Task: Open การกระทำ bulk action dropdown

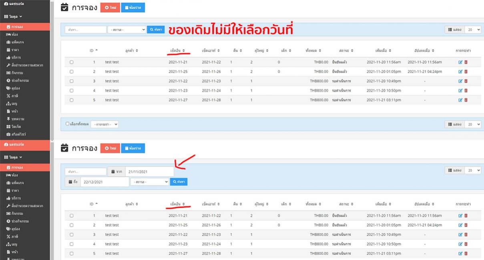Action: pos(104,124)
